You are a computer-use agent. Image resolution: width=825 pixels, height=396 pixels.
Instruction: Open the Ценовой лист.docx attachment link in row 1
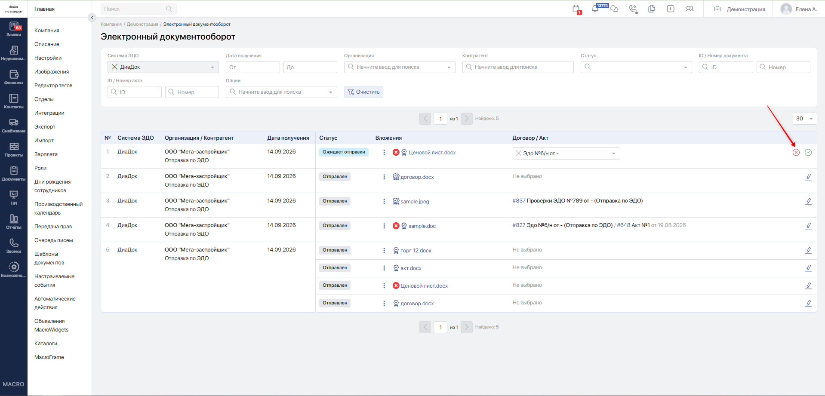click(432, 153)
